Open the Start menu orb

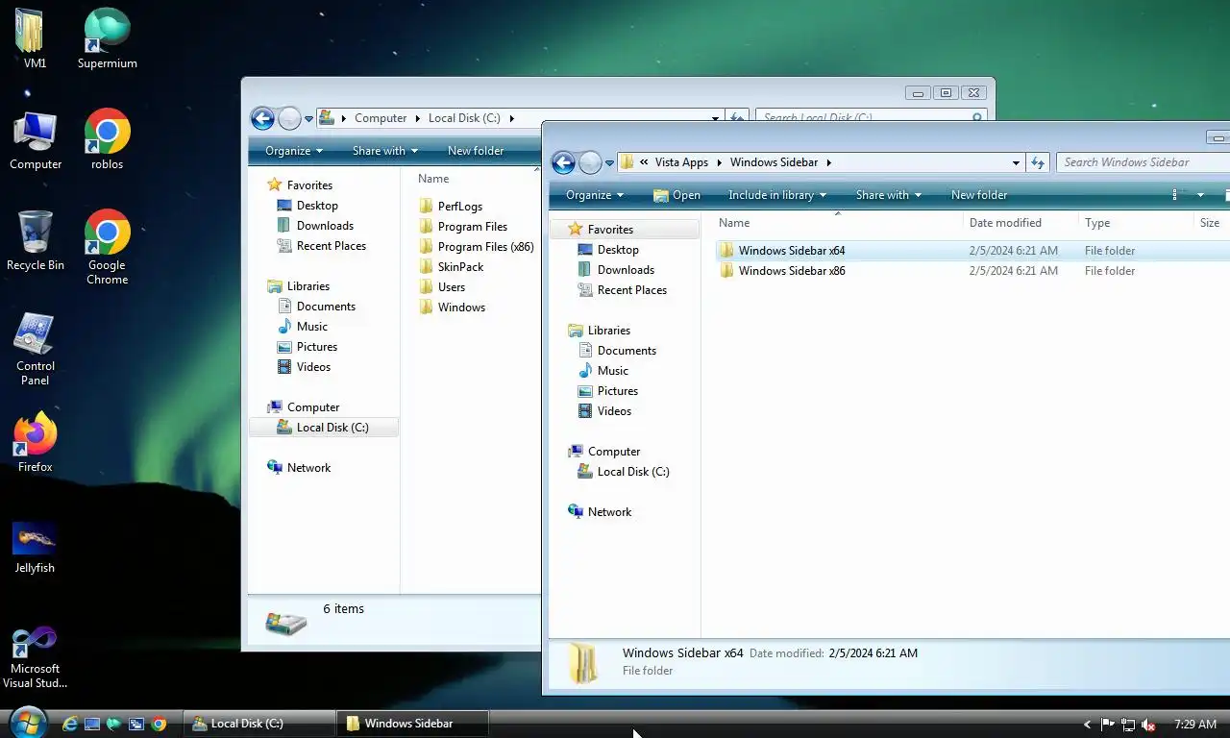click(26, 722)
